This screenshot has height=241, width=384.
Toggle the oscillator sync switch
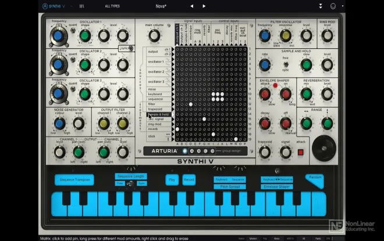tap(130, 48)
